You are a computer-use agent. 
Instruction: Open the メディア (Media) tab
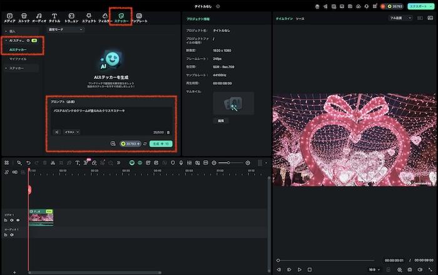pyautogui.click(x=9, y=17)
